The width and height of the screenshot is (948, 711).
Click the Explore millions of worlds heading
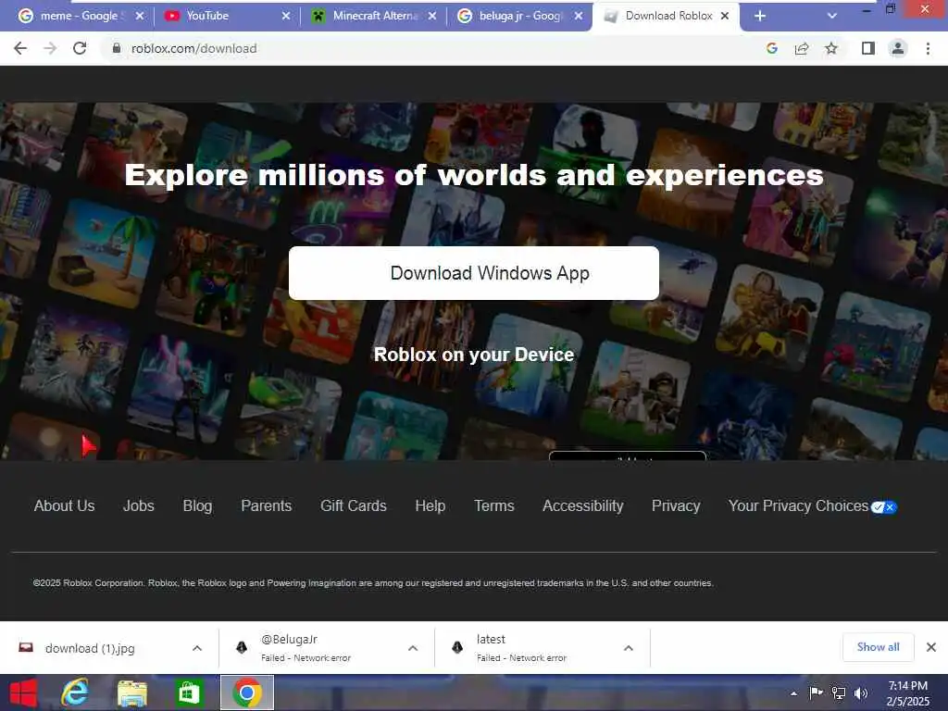(x=474, y=175)
